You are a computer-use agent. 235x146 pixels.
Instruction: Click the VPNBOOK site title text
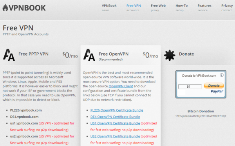click(x=27, y=8)
